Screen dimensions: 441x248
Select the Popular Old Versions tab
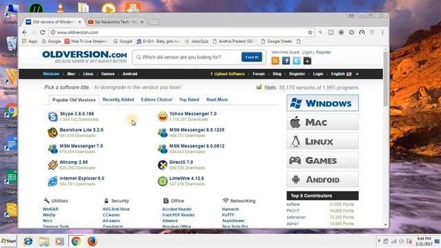pos(74,100)
